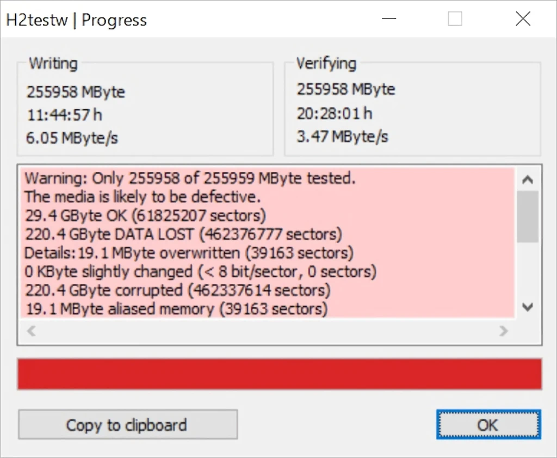Select the 'media is likely to be defective' line
557x458 pixels.
143,197
